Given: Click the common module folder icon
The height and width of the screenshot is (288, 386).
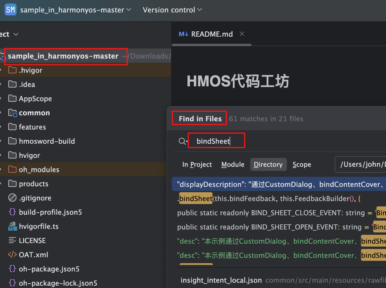Looking at the screenshot, I should [x=13, y=113].
